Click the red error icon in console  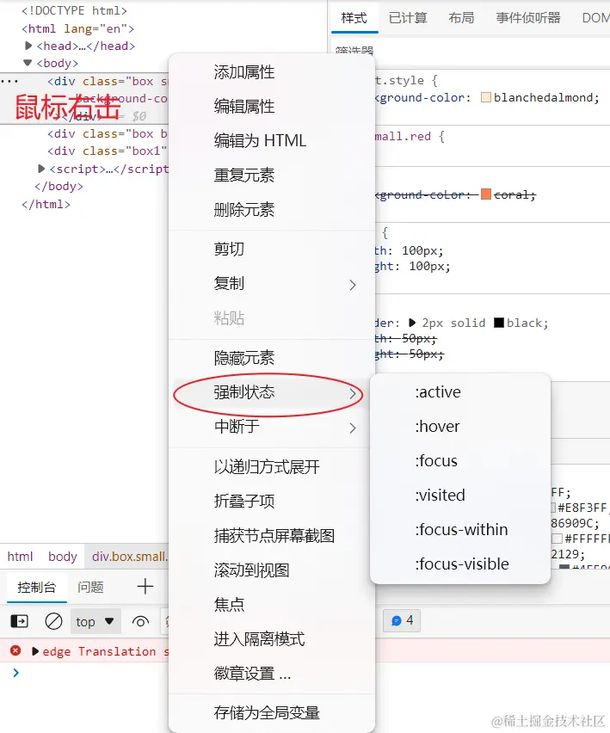(15, 650)
